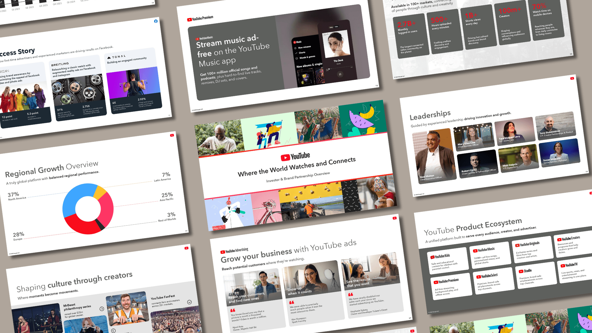Screen dimensions: 592x333
Task: Pause The Devil song in player
Action: pyautogui.click(x=340, y=74)
